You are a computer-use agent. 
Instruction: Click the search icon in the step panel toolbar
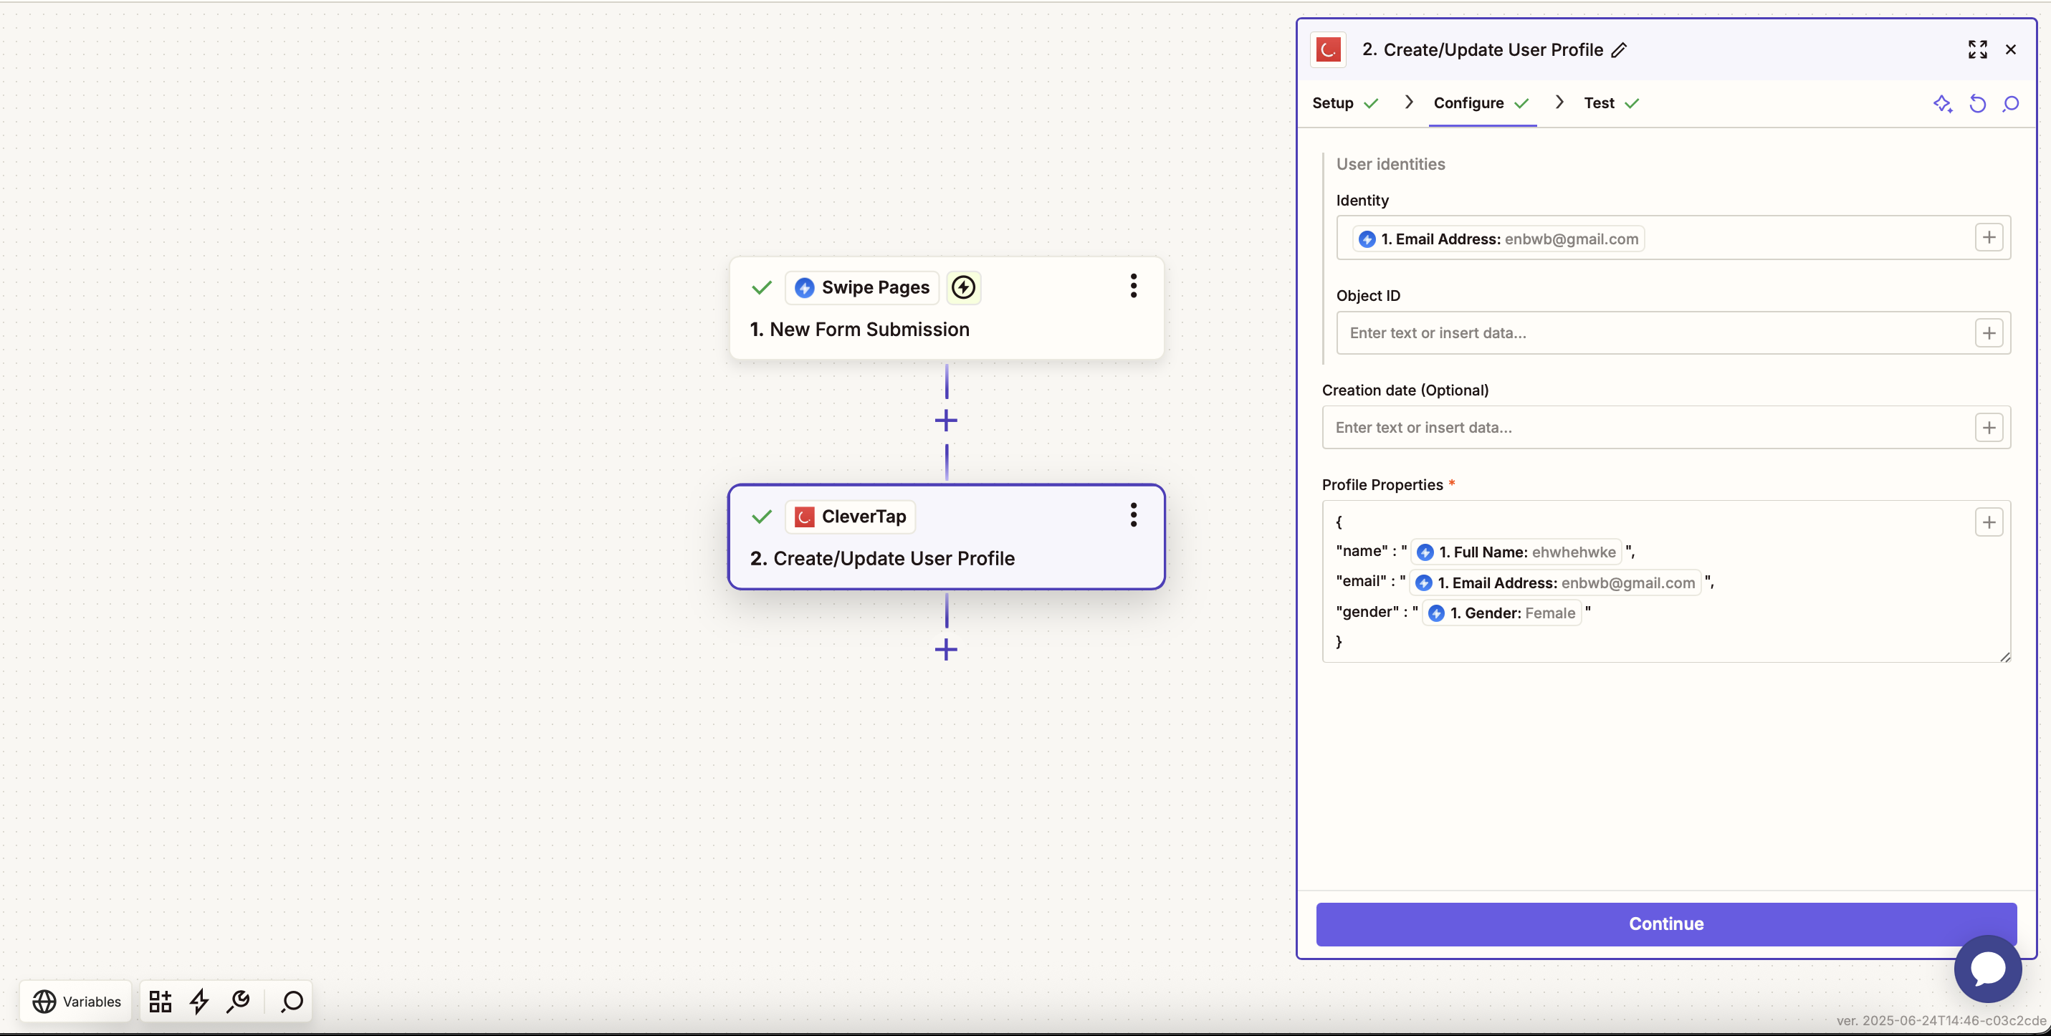click(x=2012, y=103)
